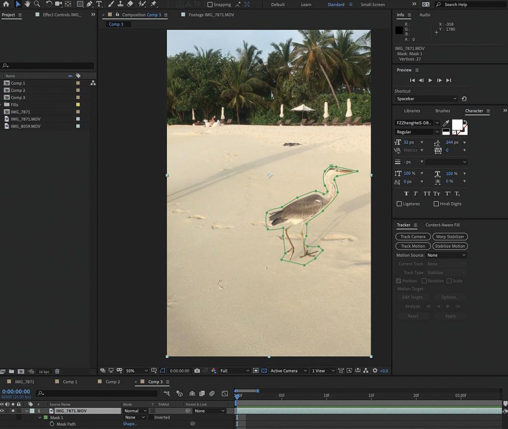
Task: Select the Pen tool in the toolbar
Action: (x=89, y=4)
